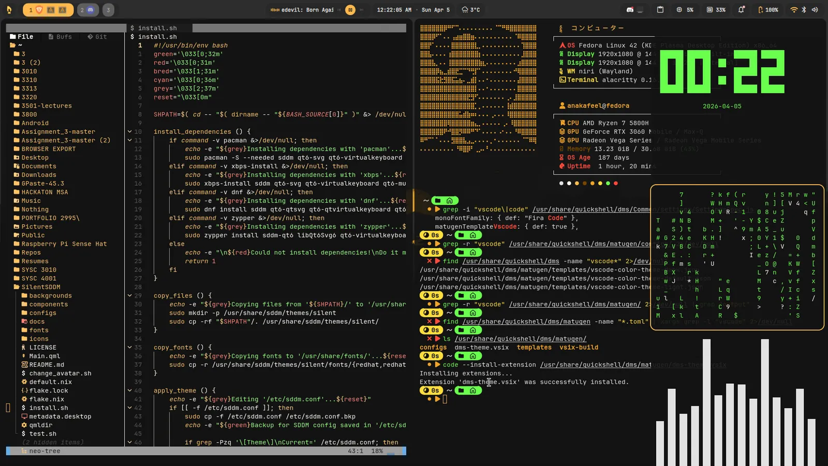Image resolution: width=828 pixels, height=466 pixels.
Task: Skip to the next media track
Action: click(361, 10)
